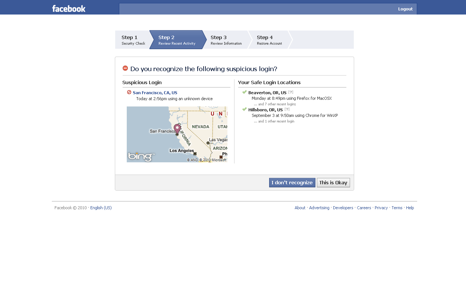This screenshot has width=466, height=290.
Task: Open the English (US) language selector
Action: [x=101, y=208]
